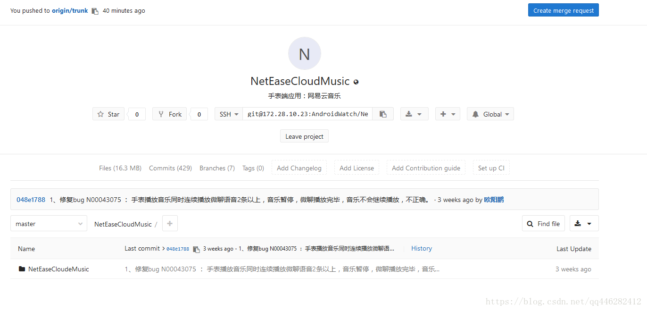Open the star count of 0
The width and height of the screenshot is (647, 311).
click(137, 114)
